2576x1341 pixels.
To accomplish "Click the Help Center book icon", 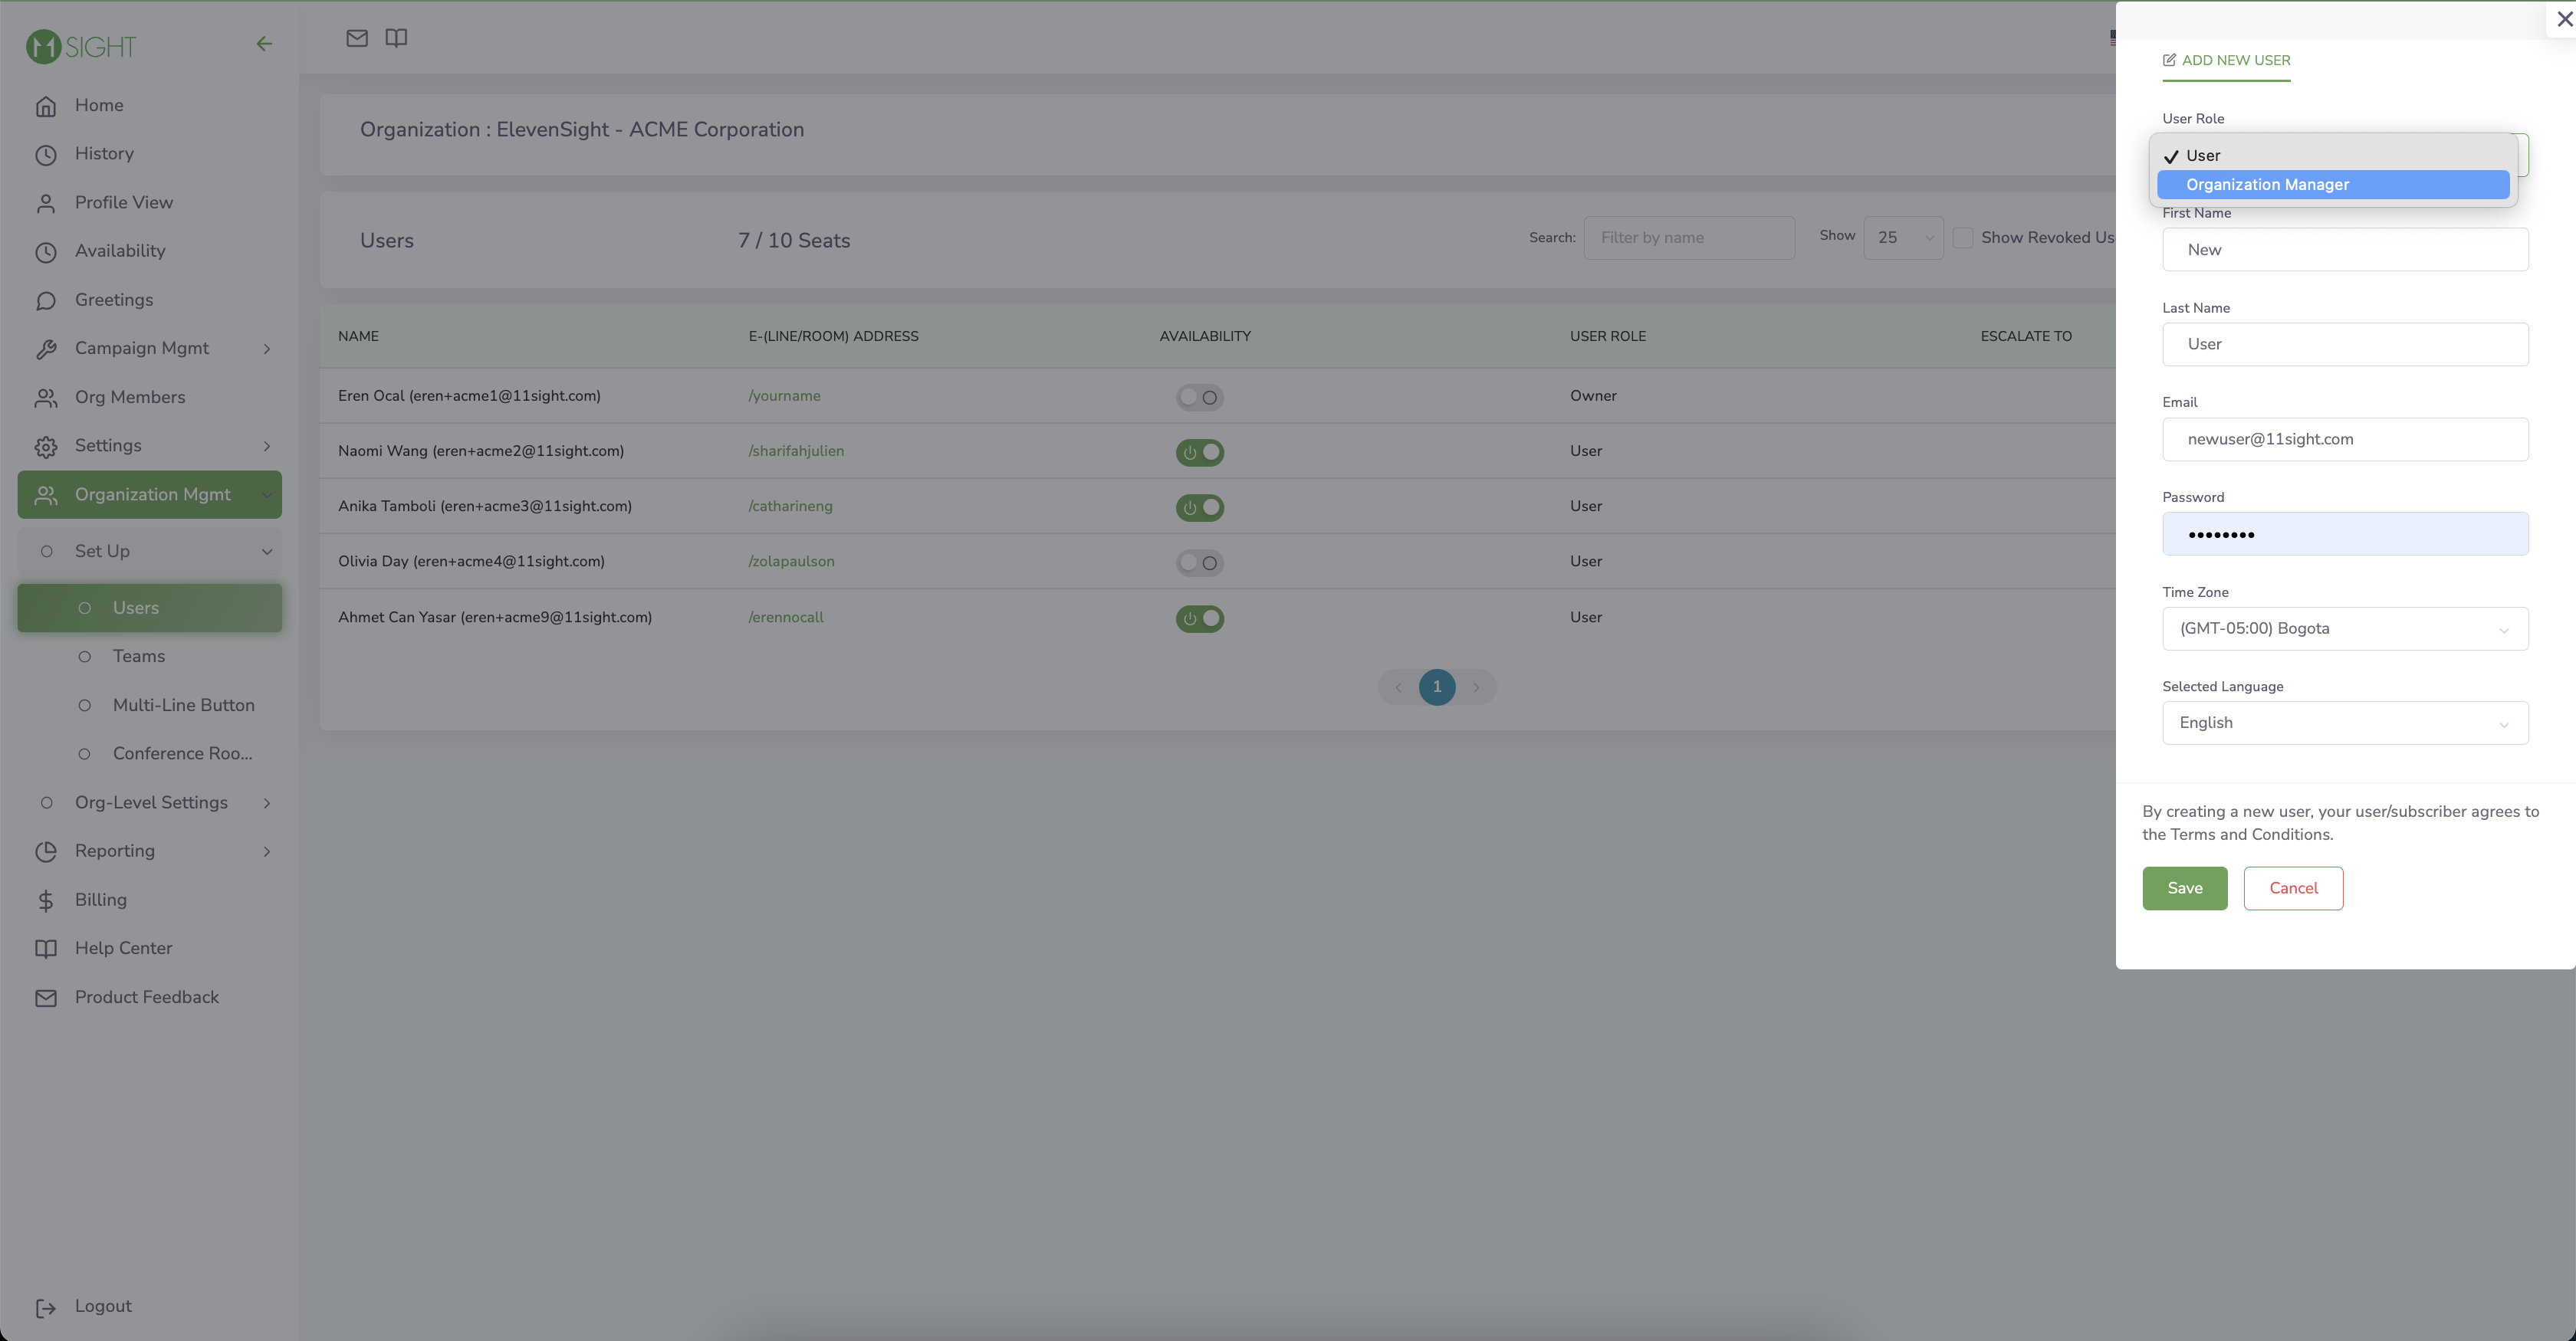I will (46, 949).
